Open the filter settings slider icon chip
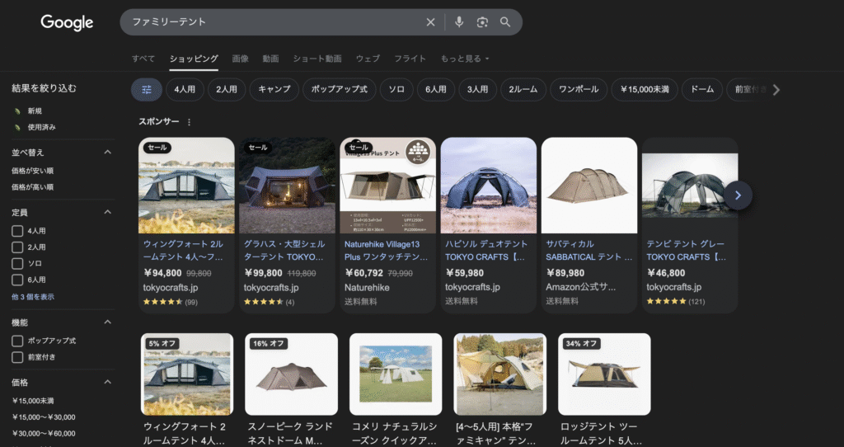Viewport: 844px width, 447px height. 147,90
